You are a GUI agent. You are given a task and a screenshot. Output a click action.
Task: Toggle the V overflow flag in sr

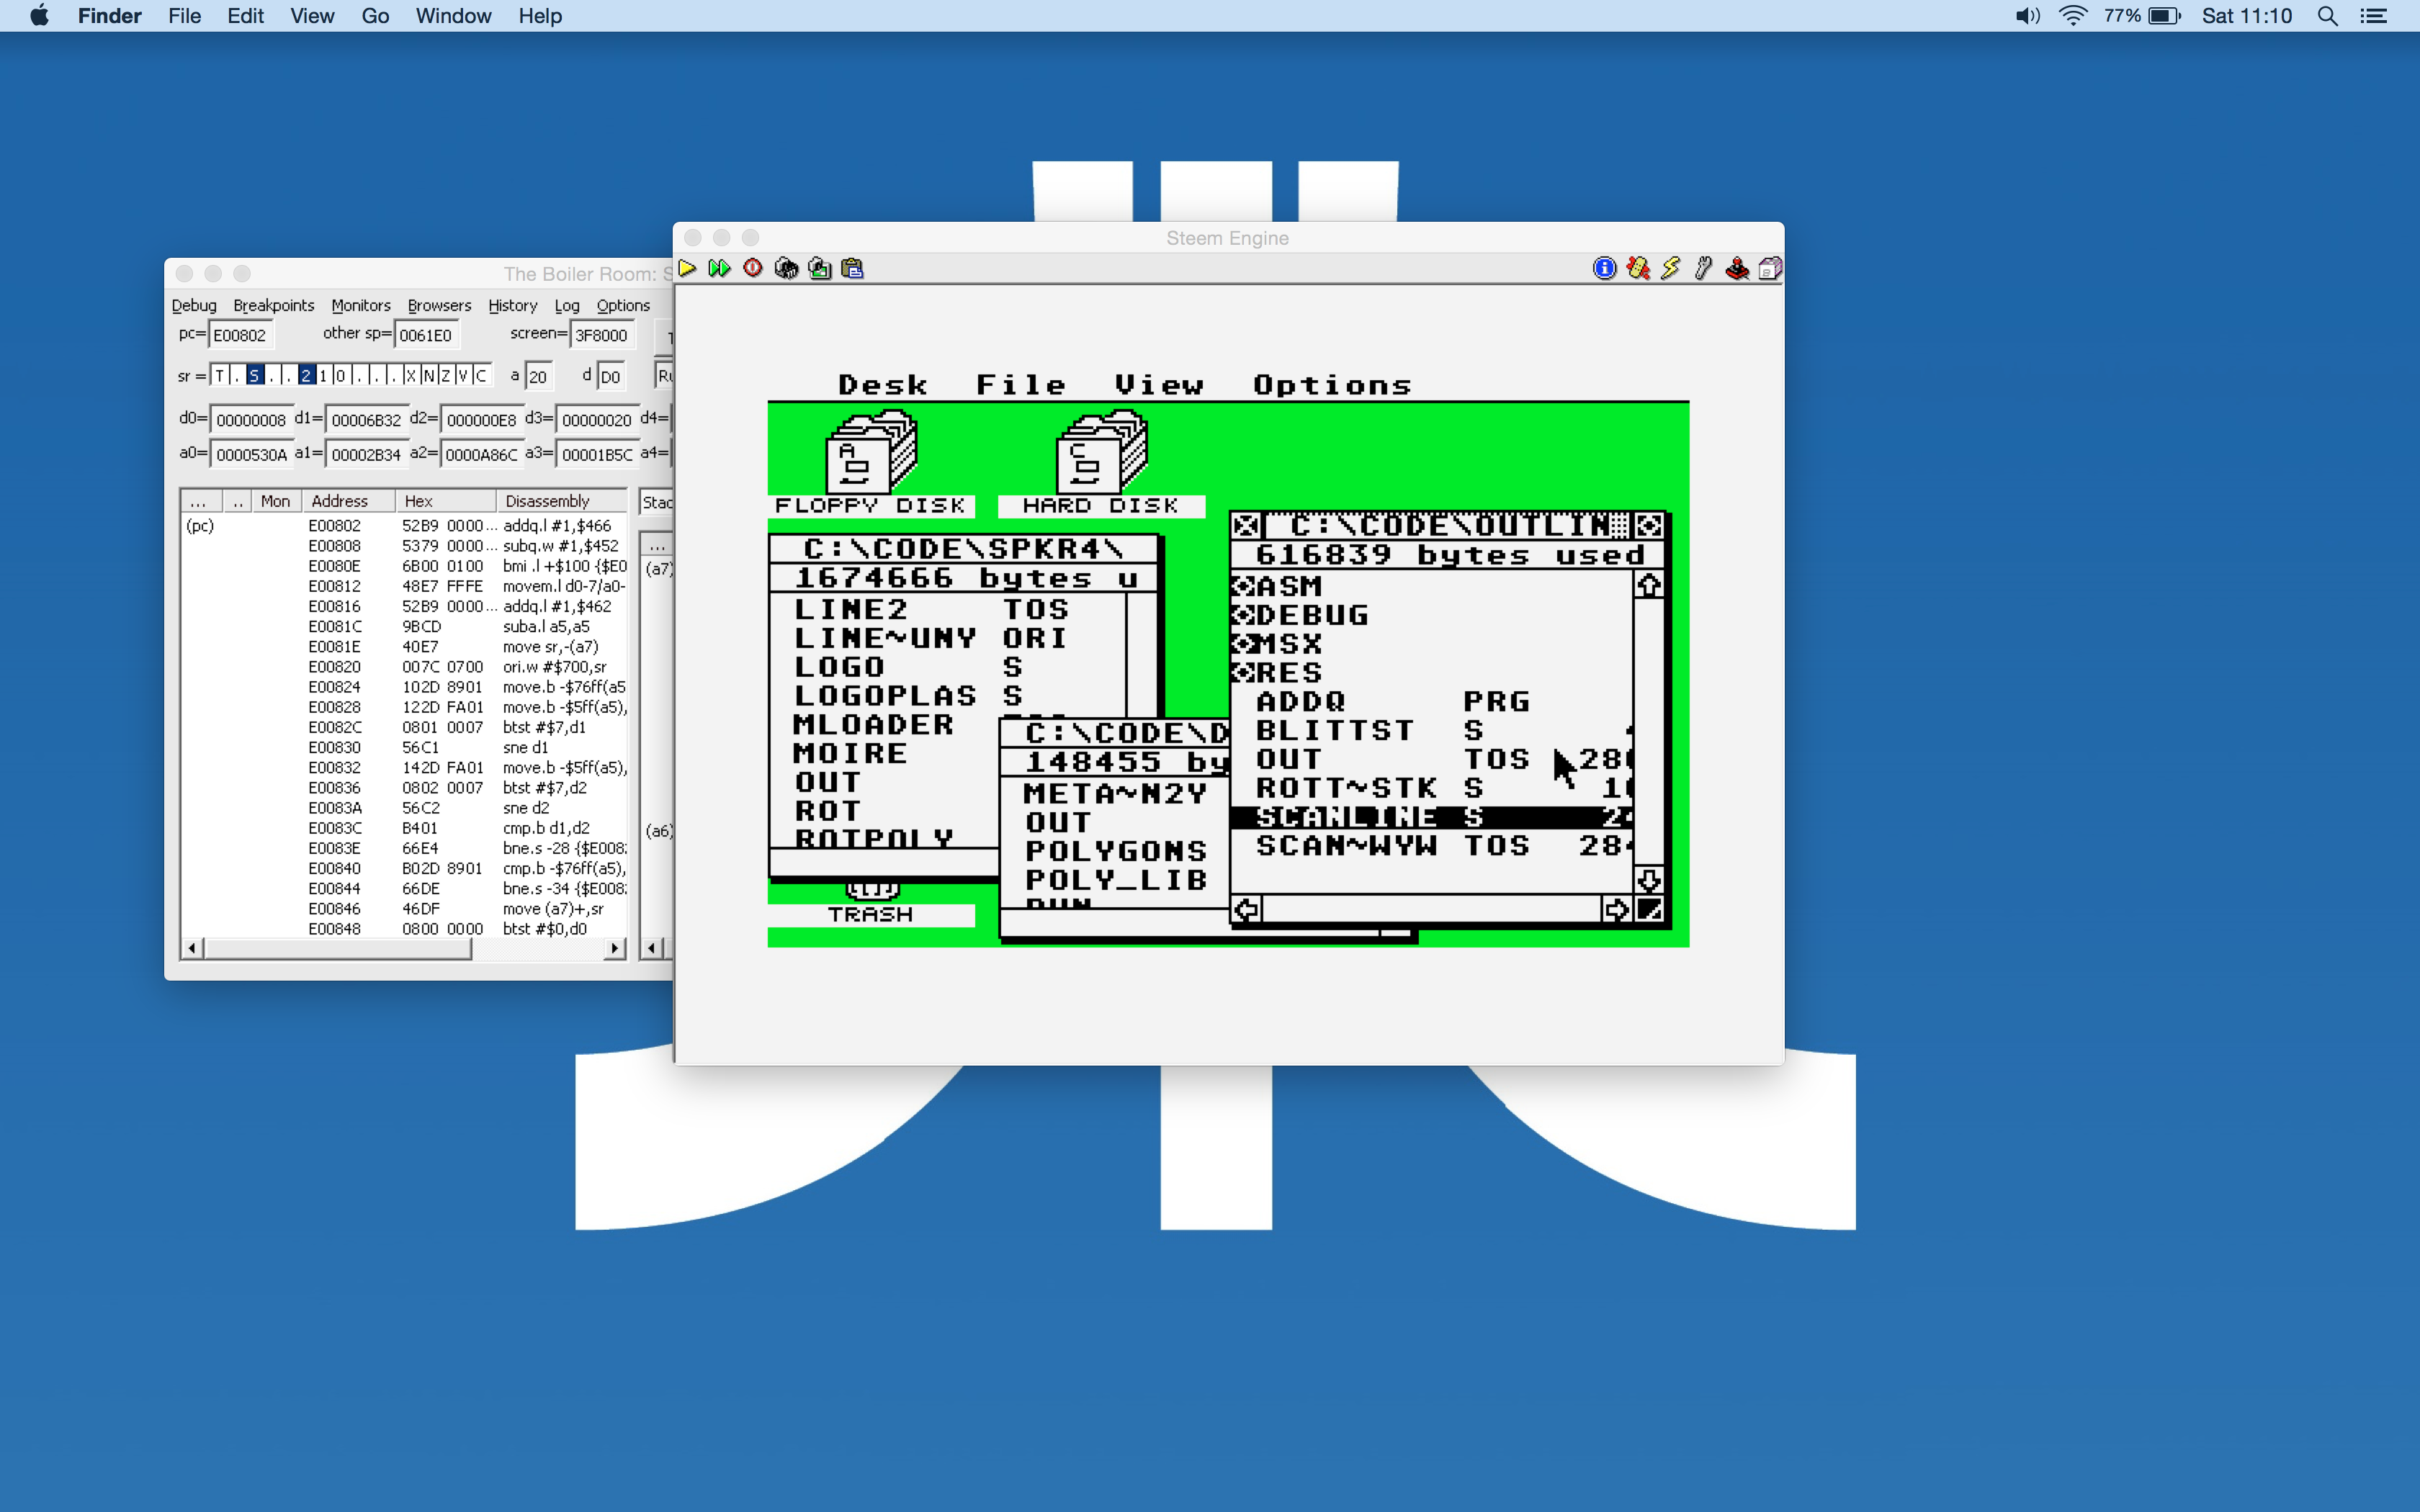(462, 375)
